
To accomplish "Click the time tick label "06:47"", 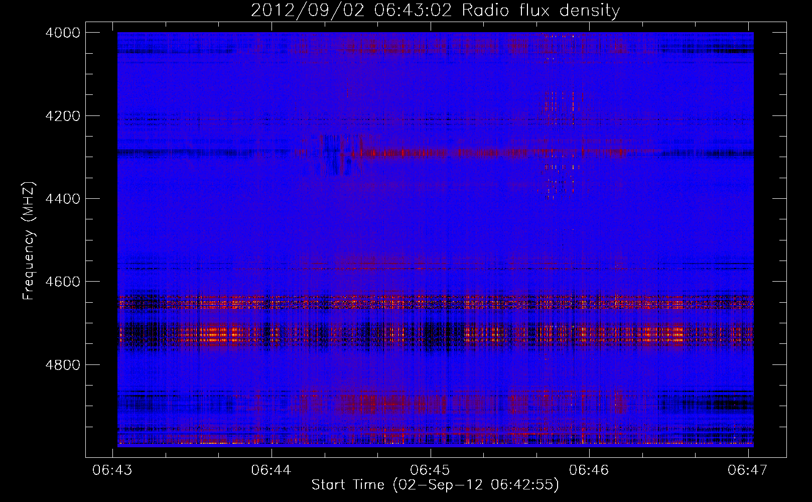I will [x=748, y=470].
